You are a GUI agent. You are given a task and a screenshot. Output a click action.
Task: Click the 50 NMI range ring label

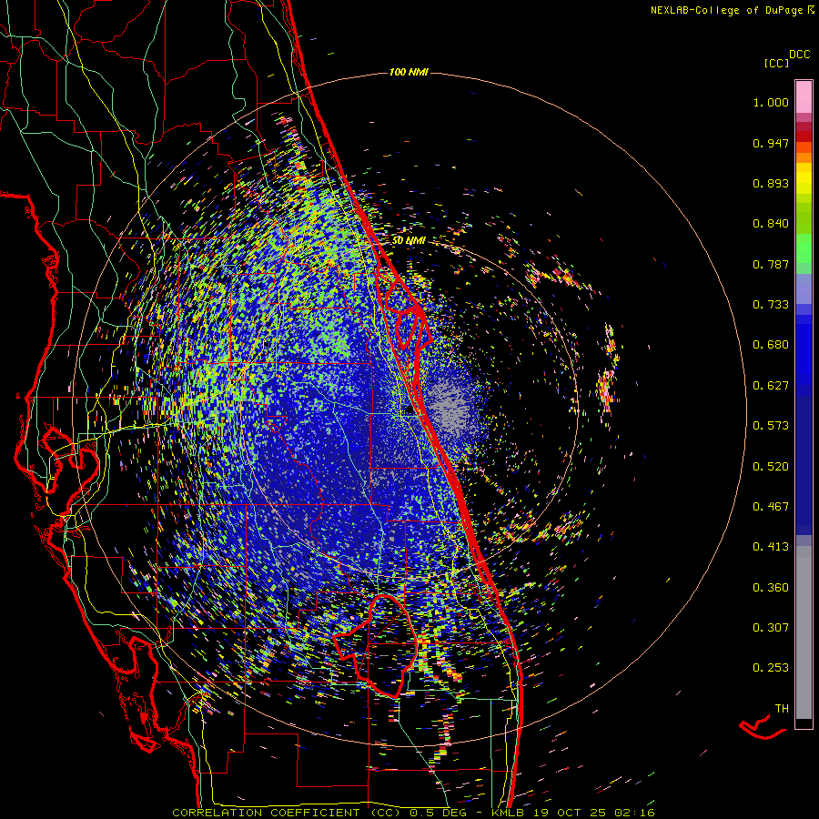coord(409,240)
